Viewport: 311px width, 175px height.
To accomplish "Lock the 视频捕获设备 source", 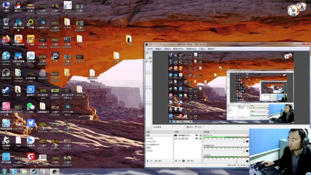I will (x=200, y=135).
